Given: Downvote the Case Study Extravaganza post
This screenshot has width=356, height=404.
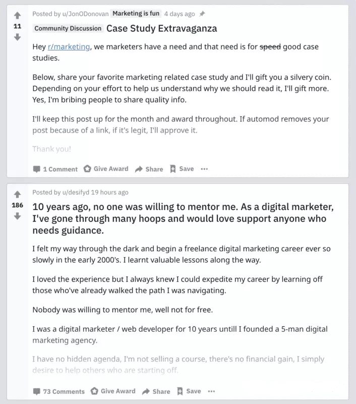Looking at the screenshot, I should (17, 37).
